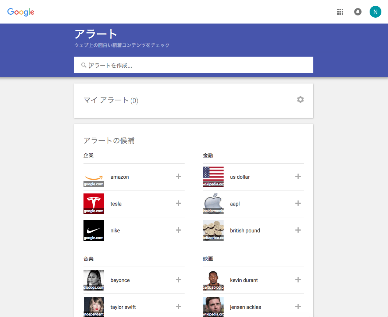The height and width of the screenshot is (317, 388).
Task: Click the 映画 category label
Action: click(208, 259)
